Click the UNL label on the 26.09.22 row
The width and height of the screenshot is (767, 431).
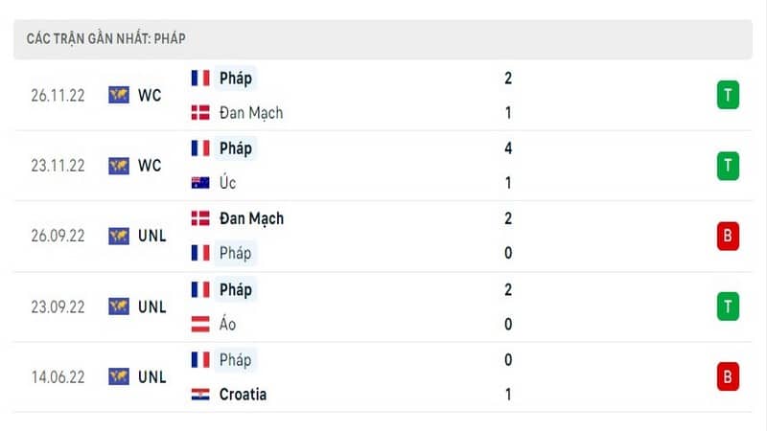click(x=152, y=236)
